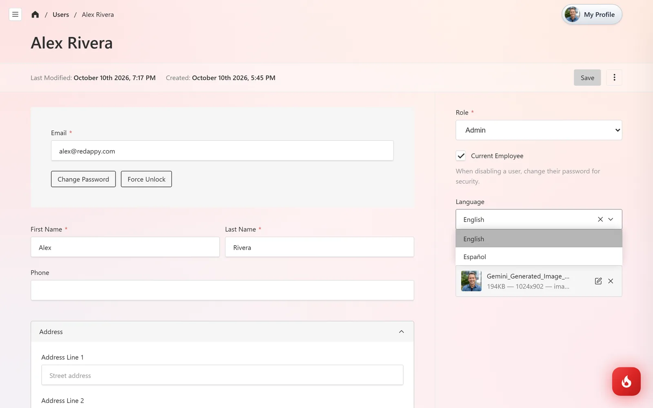The image size is (653, 408).
Task: Click Last Modified timestamp text
Action: pos(93,78)
